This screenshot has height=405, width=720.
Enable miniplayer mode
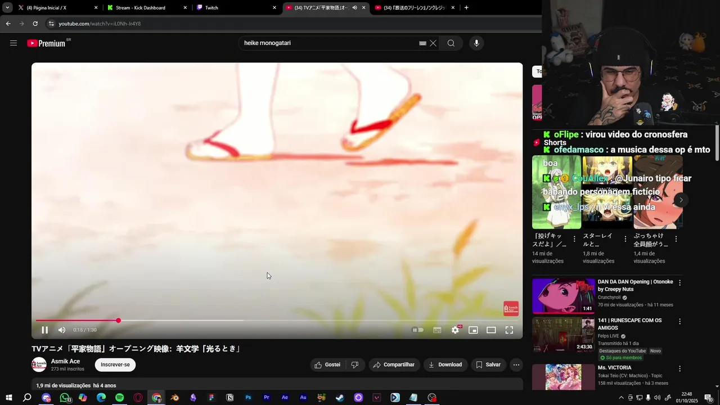473,330
